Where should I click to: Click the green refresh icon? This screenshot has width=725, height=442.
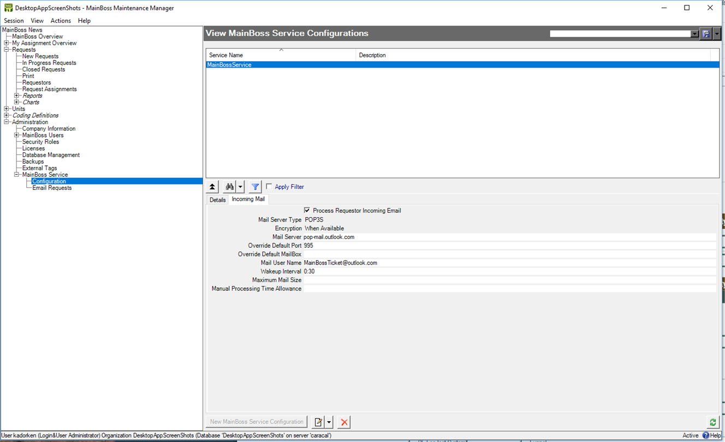(712, 422)
